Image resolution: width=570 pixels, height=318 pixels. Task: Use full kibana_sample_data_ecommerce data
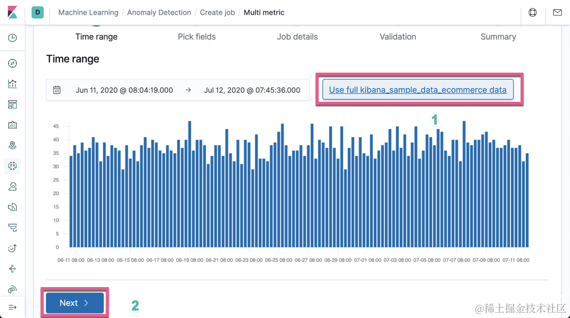(x=418, y=90)
